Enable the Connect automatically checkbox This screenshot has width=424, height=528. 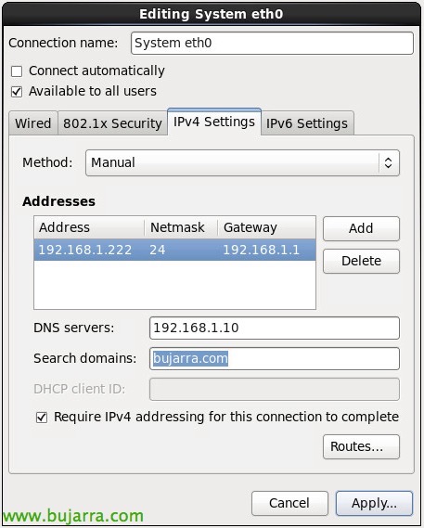click(x=17, y=71)
